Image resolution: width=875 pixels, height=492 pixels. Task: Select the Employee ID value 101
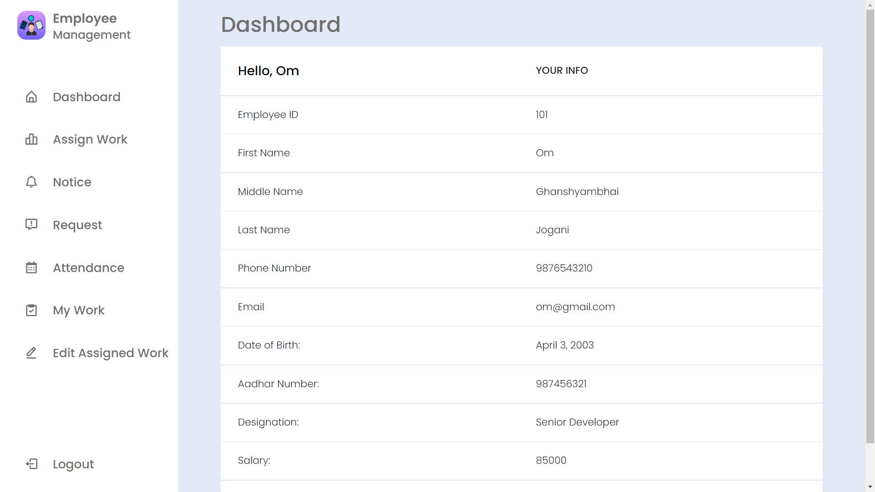click(x=542, y=114)
